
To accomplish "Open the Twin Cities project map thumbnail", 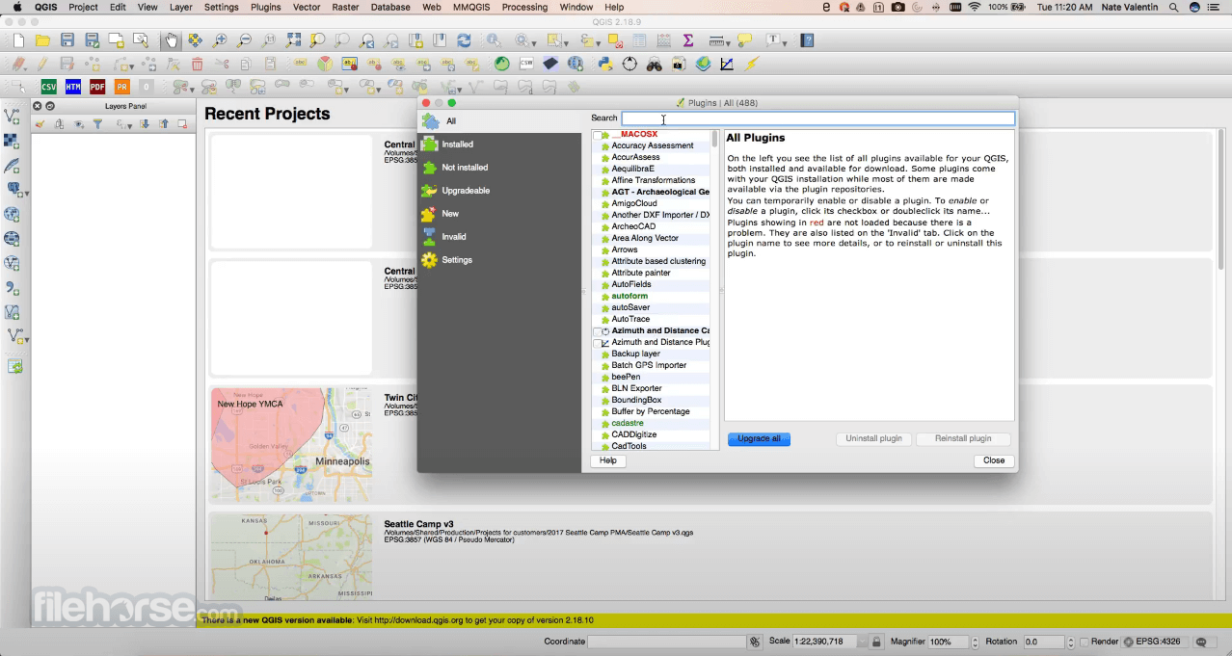I will 291,445.
